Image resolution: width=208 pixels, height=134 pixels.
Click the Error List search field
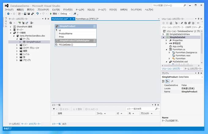(143, 109)
